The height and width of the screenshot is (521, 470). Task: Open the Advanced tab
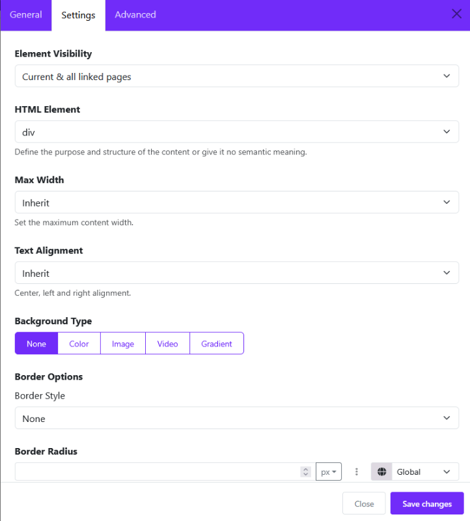coord(135,15)
